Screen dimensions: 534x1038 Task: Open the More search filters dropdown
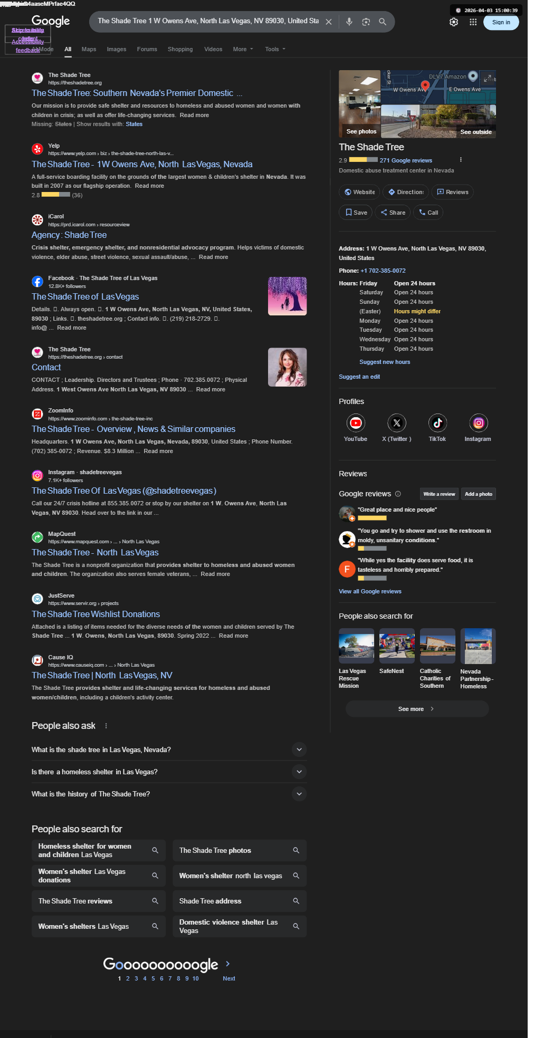click(243, 49)
